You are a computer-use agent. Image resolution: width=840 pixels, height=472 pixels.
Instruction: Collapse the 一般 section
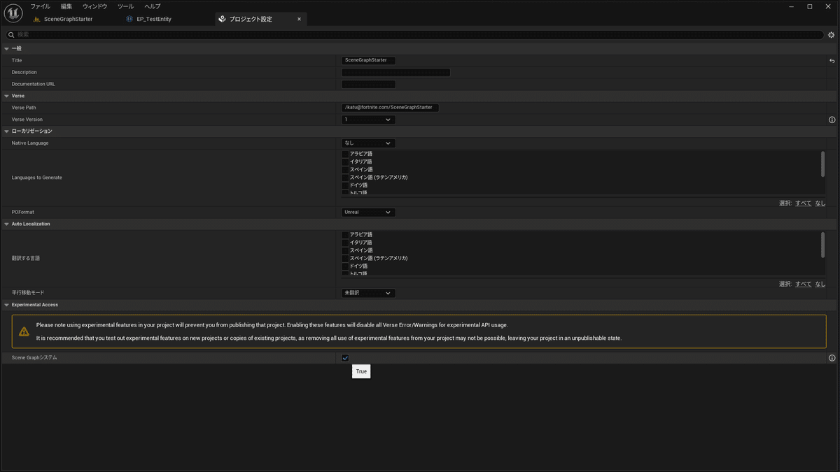[x=6, y=49]
